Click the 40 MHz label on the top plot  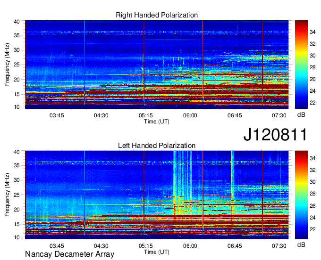17,22
